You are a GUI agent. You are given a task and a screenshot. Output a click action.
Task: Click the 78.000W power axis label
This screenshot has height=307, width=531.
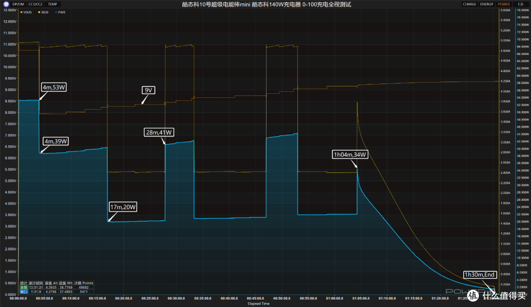522,10
